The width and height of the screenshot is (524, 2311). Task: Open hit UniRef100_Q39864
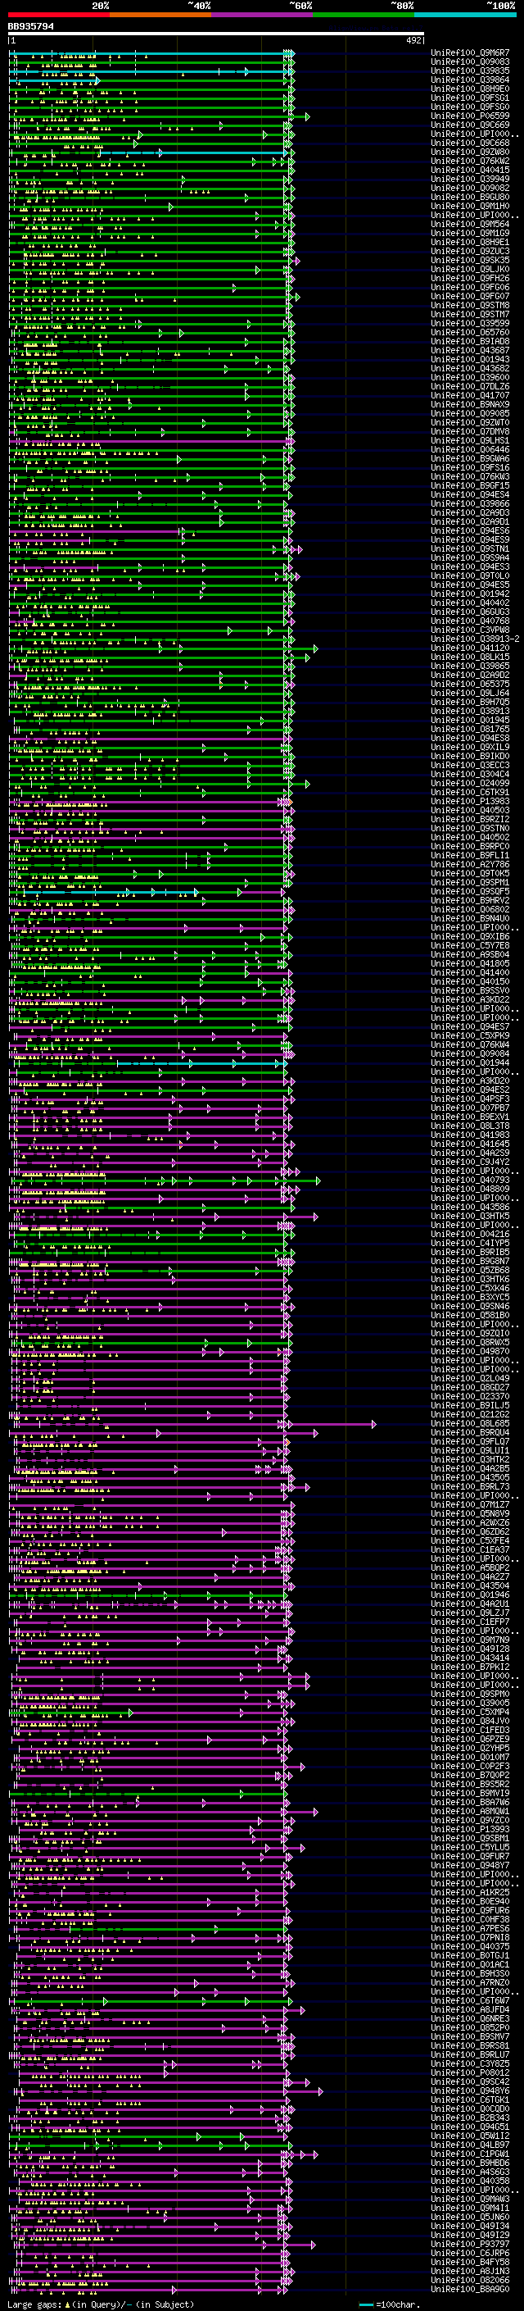(x=470, y=80)
